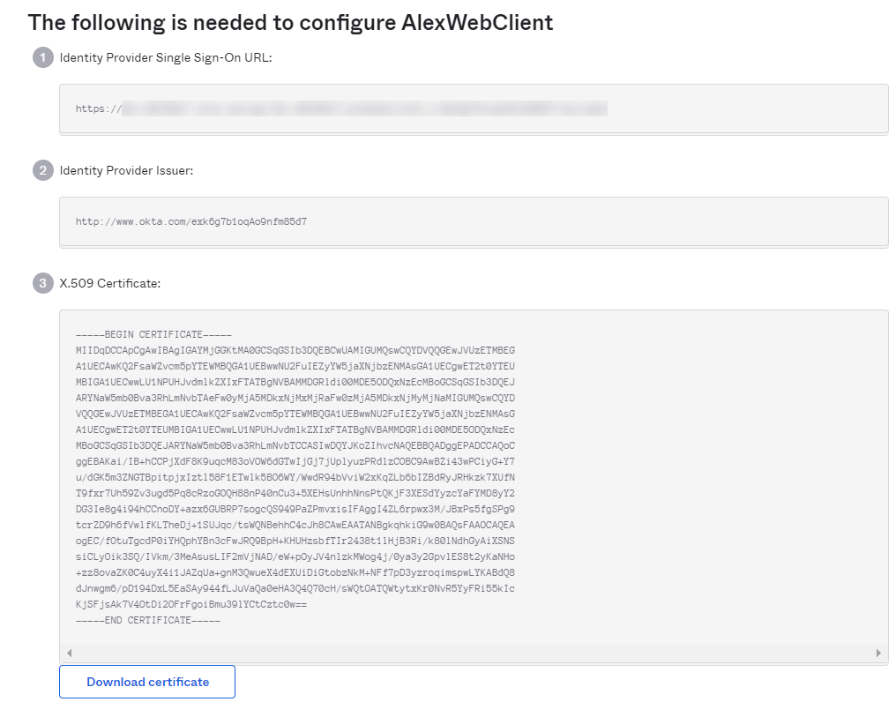Click the blurred portion of the SSO URL
The image size is (896, 702).
pyautogui.click(x=363, y=108)
